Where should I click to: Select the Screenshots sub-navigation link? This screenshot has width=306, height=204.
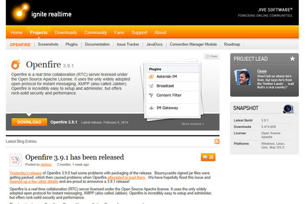tap(48, 44)
